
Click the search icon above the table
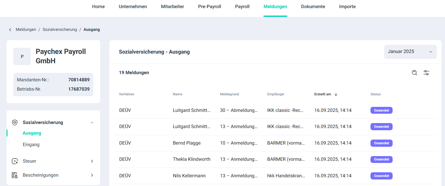(414, 73)
